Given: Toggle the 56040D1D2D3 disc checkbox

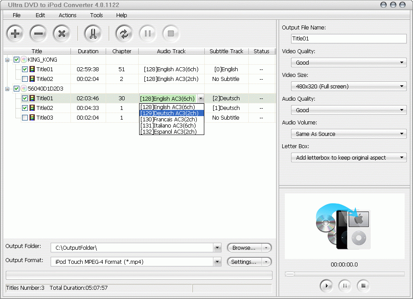Looking at the screenshot, I should click(16, 89).
